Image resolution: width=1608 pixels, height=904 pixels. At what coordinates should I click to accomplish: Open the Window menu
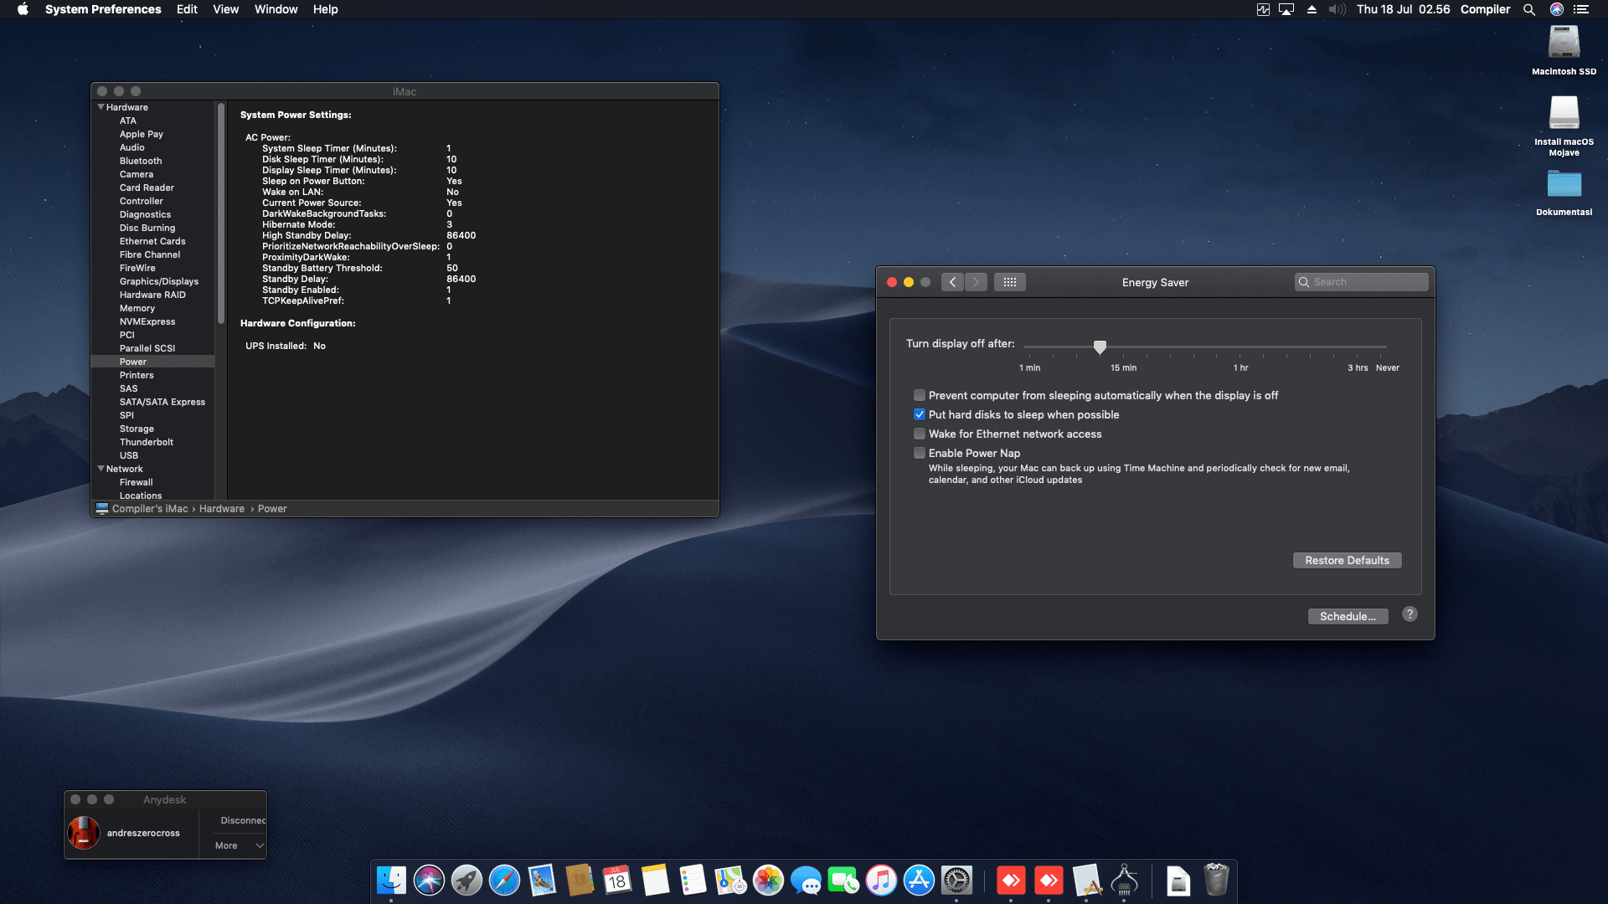(276, 9)
